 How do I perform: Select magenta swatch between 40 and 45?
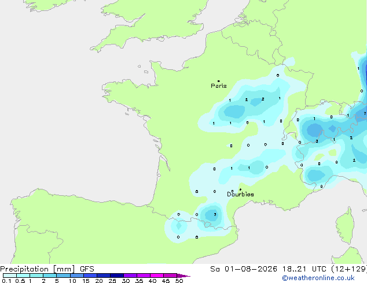pos(157,275)
